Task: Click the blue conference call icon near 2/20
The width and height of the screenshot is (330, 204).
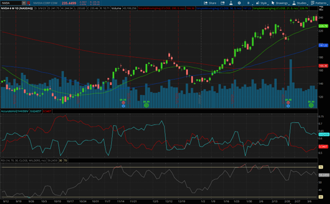Action: click(x=288, y=106)
